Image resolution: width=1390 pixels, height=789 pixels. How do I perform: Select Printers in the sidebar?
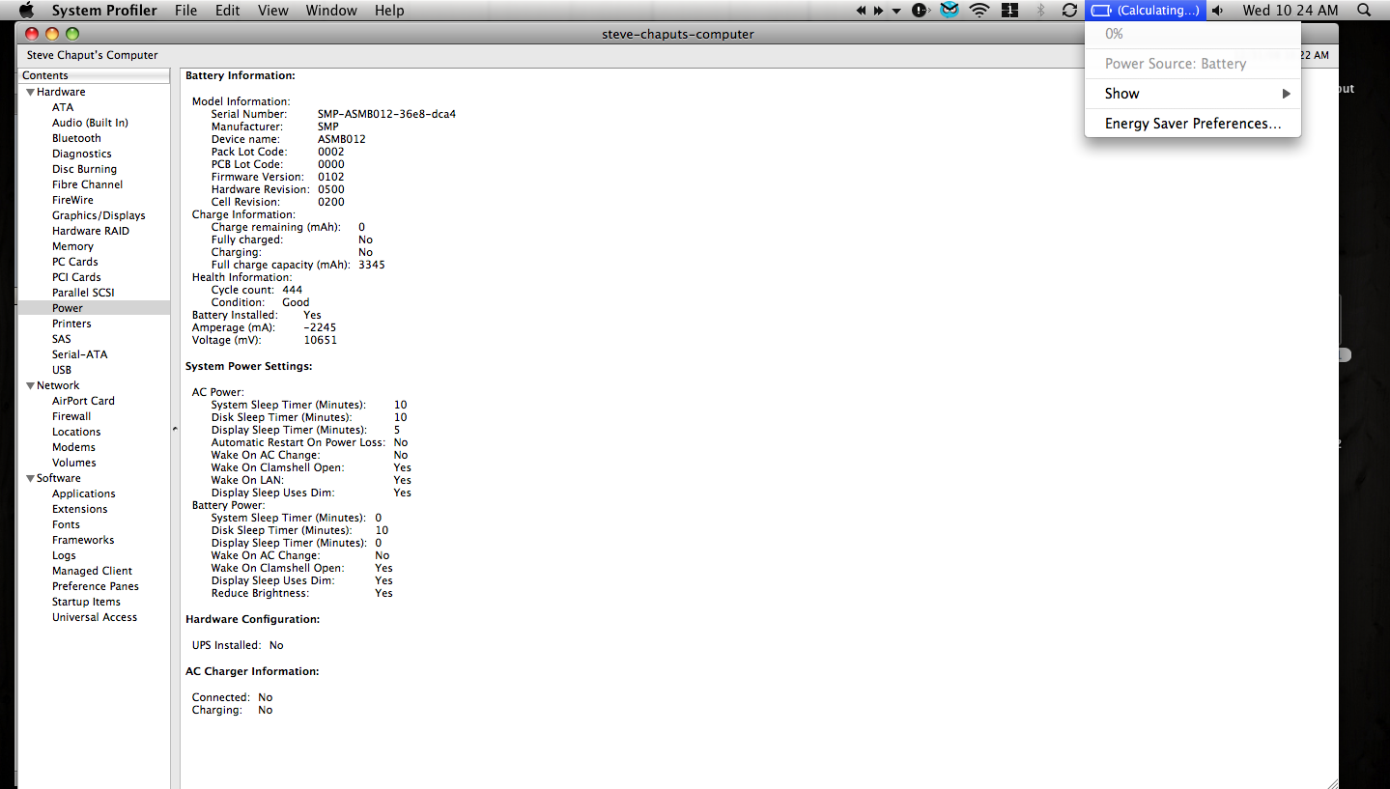pyautogui.click(x=71, y=324)
